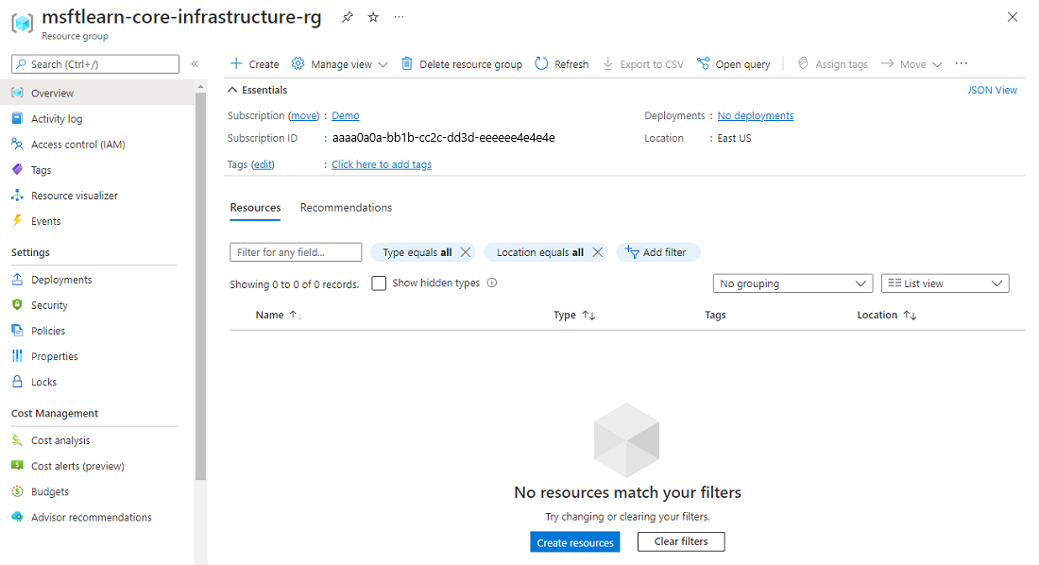Click the No deployments link
Viewport: 1039px width, 565px height.
pyautogui.click(x=756, y=115)
